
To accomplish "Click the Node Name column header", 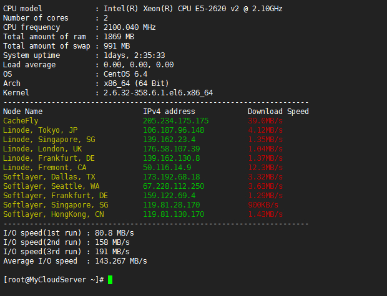I will pos(22,112).
